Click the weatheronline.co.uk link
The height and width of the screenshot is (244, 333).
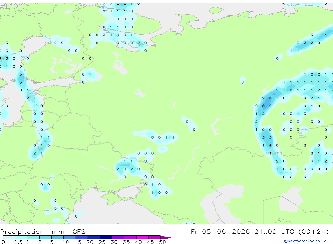pyautogui.click(x=305, y=241)
